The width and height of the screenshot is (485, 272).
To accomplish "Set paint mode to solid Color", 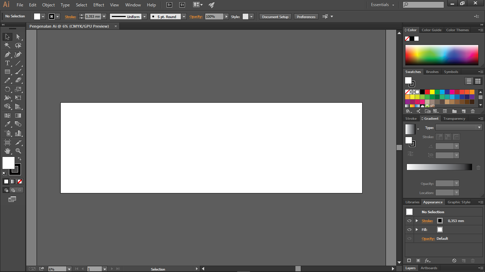I will pyautogui.click(x=6, y=181).
